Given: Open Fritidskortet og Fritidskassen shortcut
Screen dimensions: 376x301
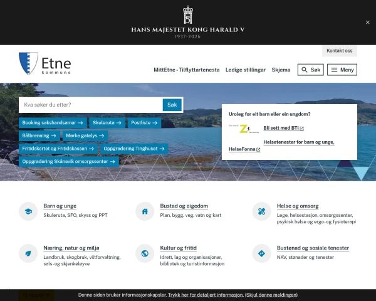Looking at the screenshot, I should pos(58,149).
